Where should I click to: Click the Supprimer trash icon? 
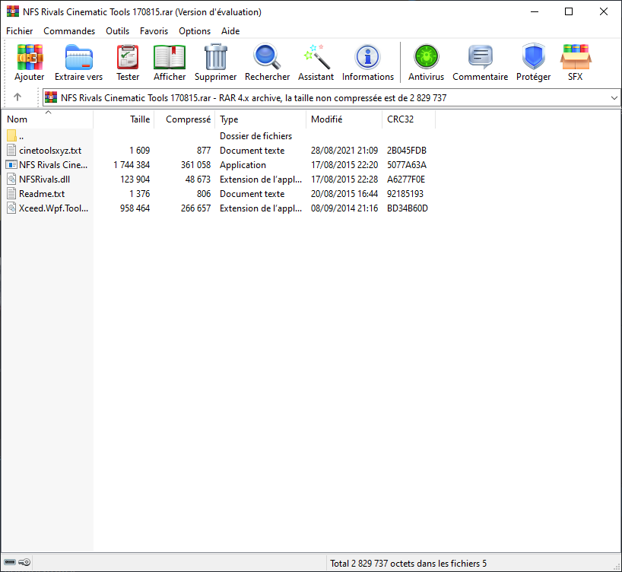216,57
